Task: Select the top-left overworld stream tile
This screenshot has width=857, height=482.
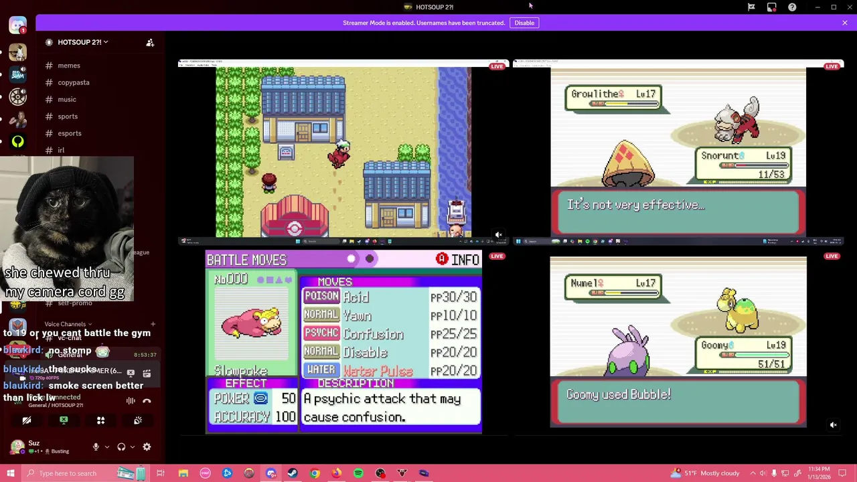Action: point(343,152)
